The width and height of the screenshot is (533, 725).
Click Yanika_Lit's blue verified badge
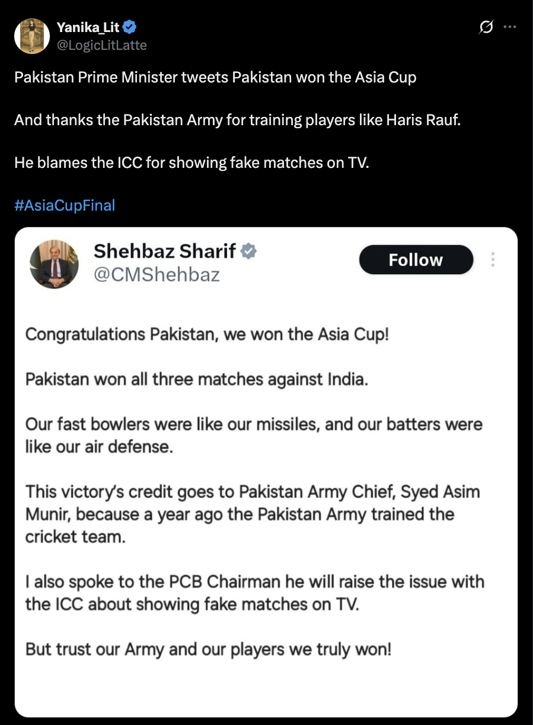pos(130,27)
